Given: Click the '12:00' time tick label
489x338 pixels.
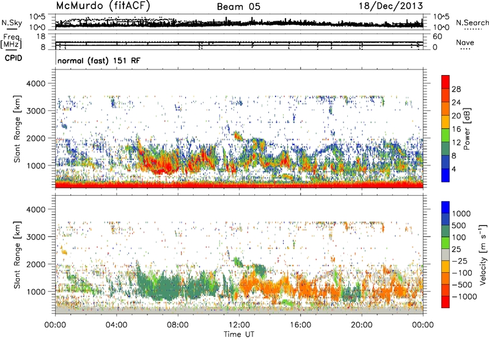Looking at the screenshot, I should [239, 325].
